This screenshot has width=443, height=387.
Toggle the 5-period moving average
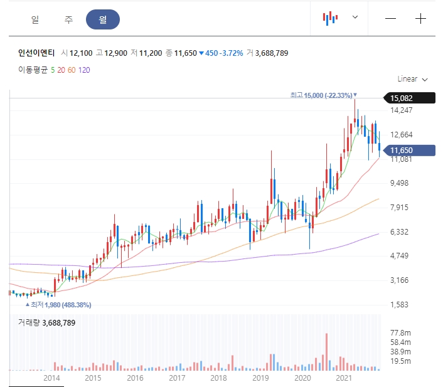(53, 70)
